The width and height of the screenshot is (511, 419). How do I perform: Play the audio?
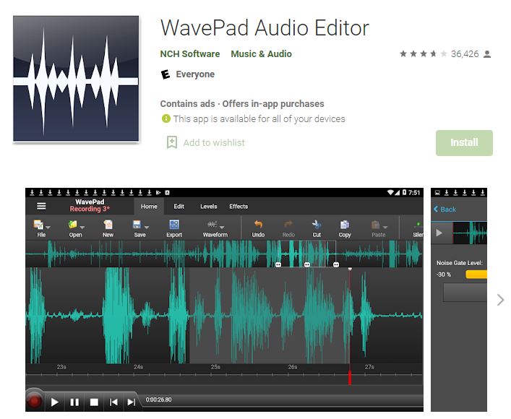point(54,402)
